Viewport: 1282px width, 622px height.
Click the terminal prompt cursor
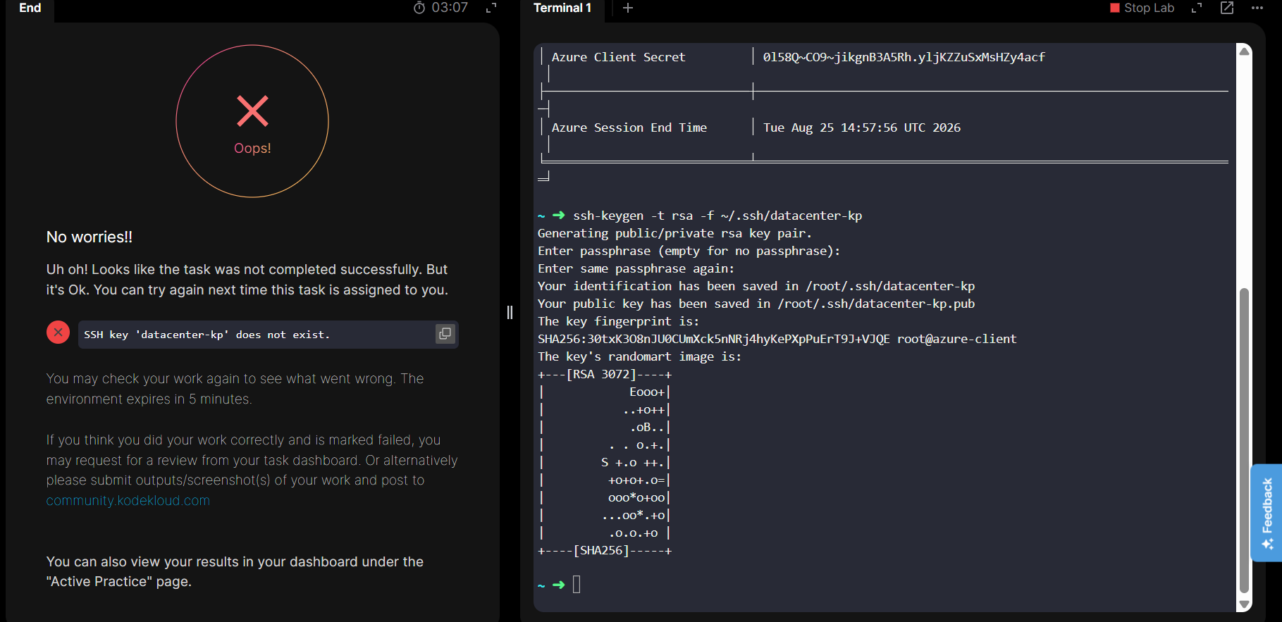(577, 585)
